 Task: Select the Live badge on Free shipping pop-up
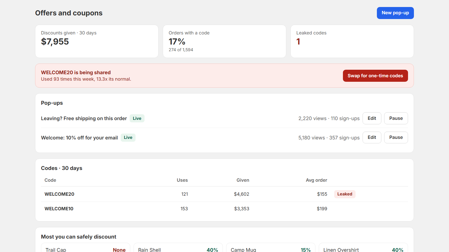[137, 118]
